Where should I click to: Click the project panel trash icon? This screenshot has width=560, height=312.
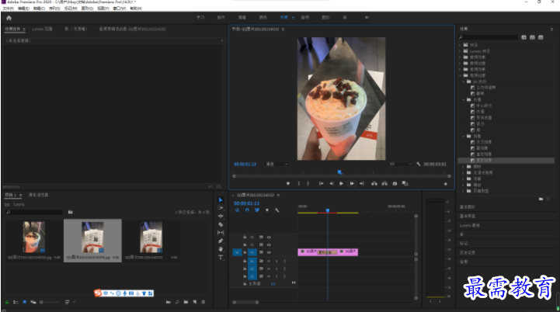(203, 302)
